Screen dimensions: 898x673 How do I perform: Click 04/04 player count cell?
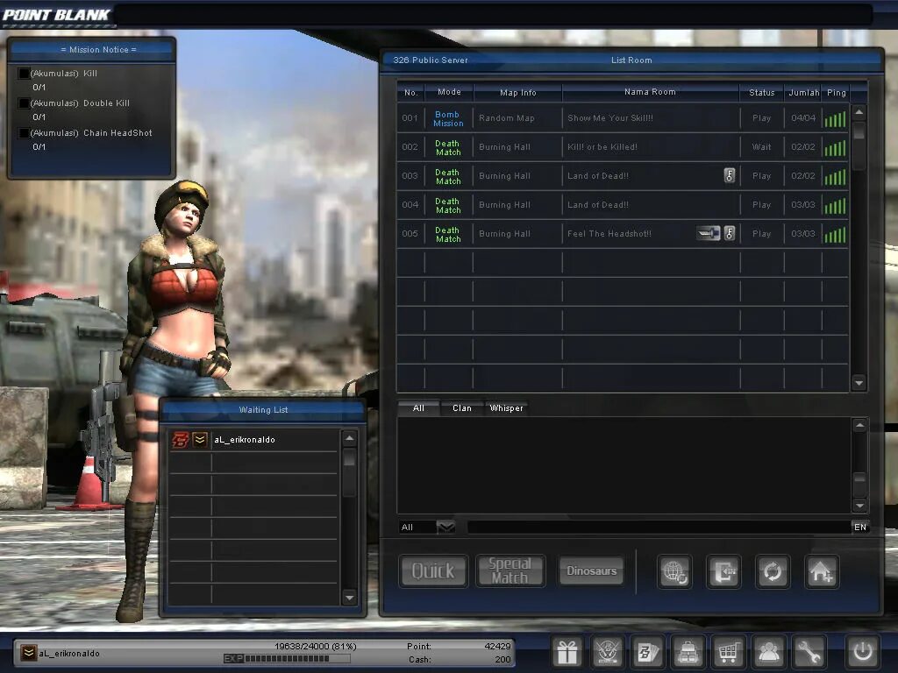tap(803, 118)
